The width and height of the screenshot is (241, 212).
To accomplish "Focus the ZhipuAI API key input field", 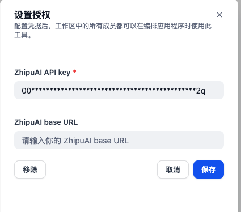I will (119, 90).
